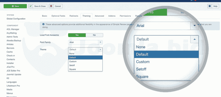Screen dimensions: 221x97
Task: Switch to the Addons tab
Action: (112, 16)
